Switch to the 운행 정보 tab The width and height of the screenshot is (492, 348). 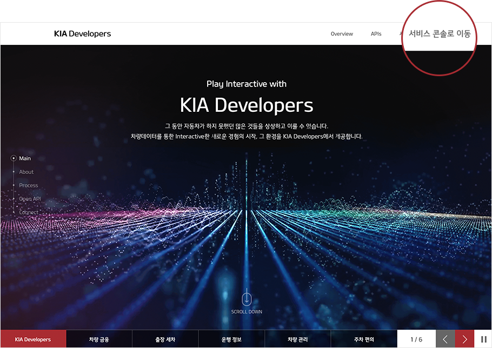[x=231, y=339]
